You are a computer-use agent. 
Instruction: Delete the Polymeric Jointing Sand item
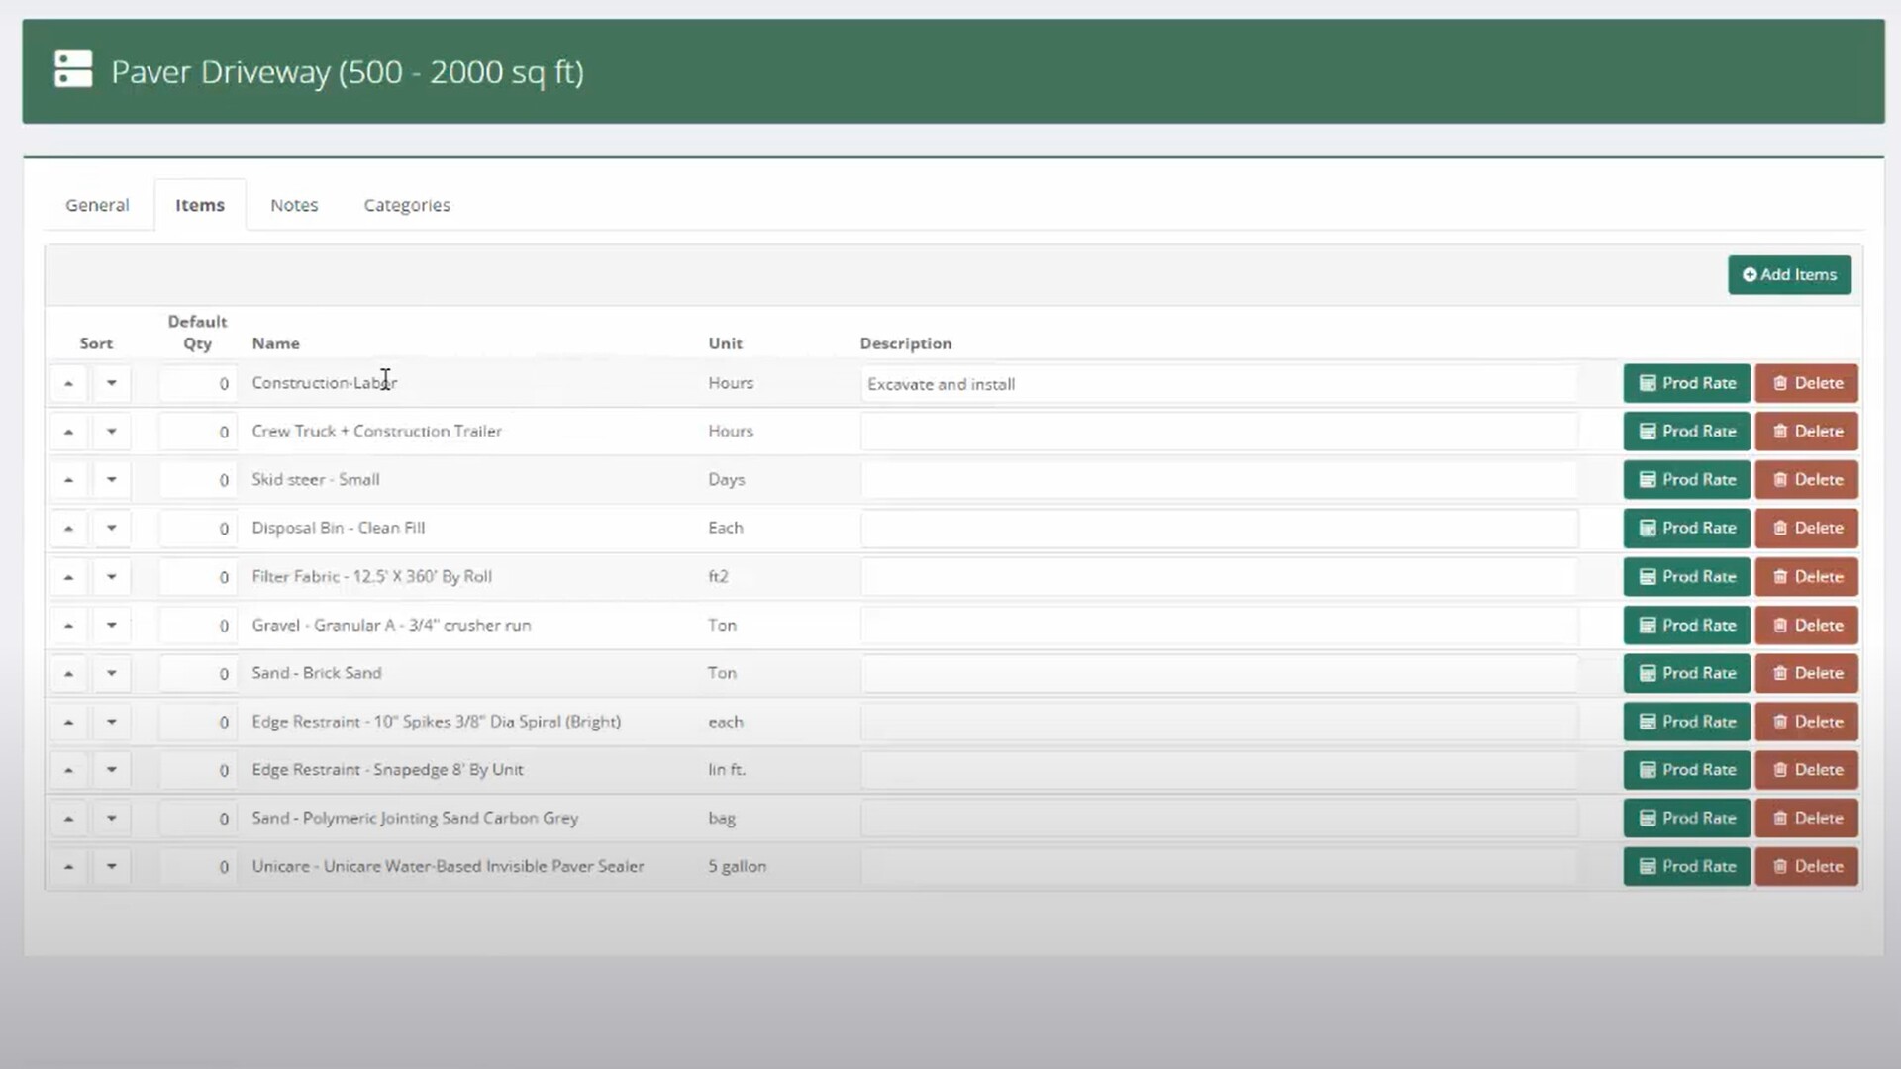[1806, 819]
